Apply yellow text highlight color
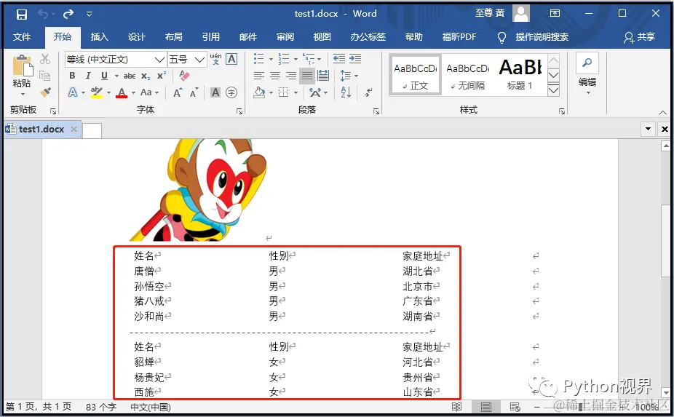The image size is (674, 417). point(97,92)
